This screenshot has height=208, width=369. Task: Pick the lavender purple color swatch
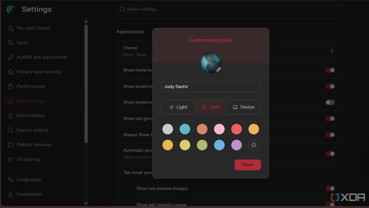(236, 145)
